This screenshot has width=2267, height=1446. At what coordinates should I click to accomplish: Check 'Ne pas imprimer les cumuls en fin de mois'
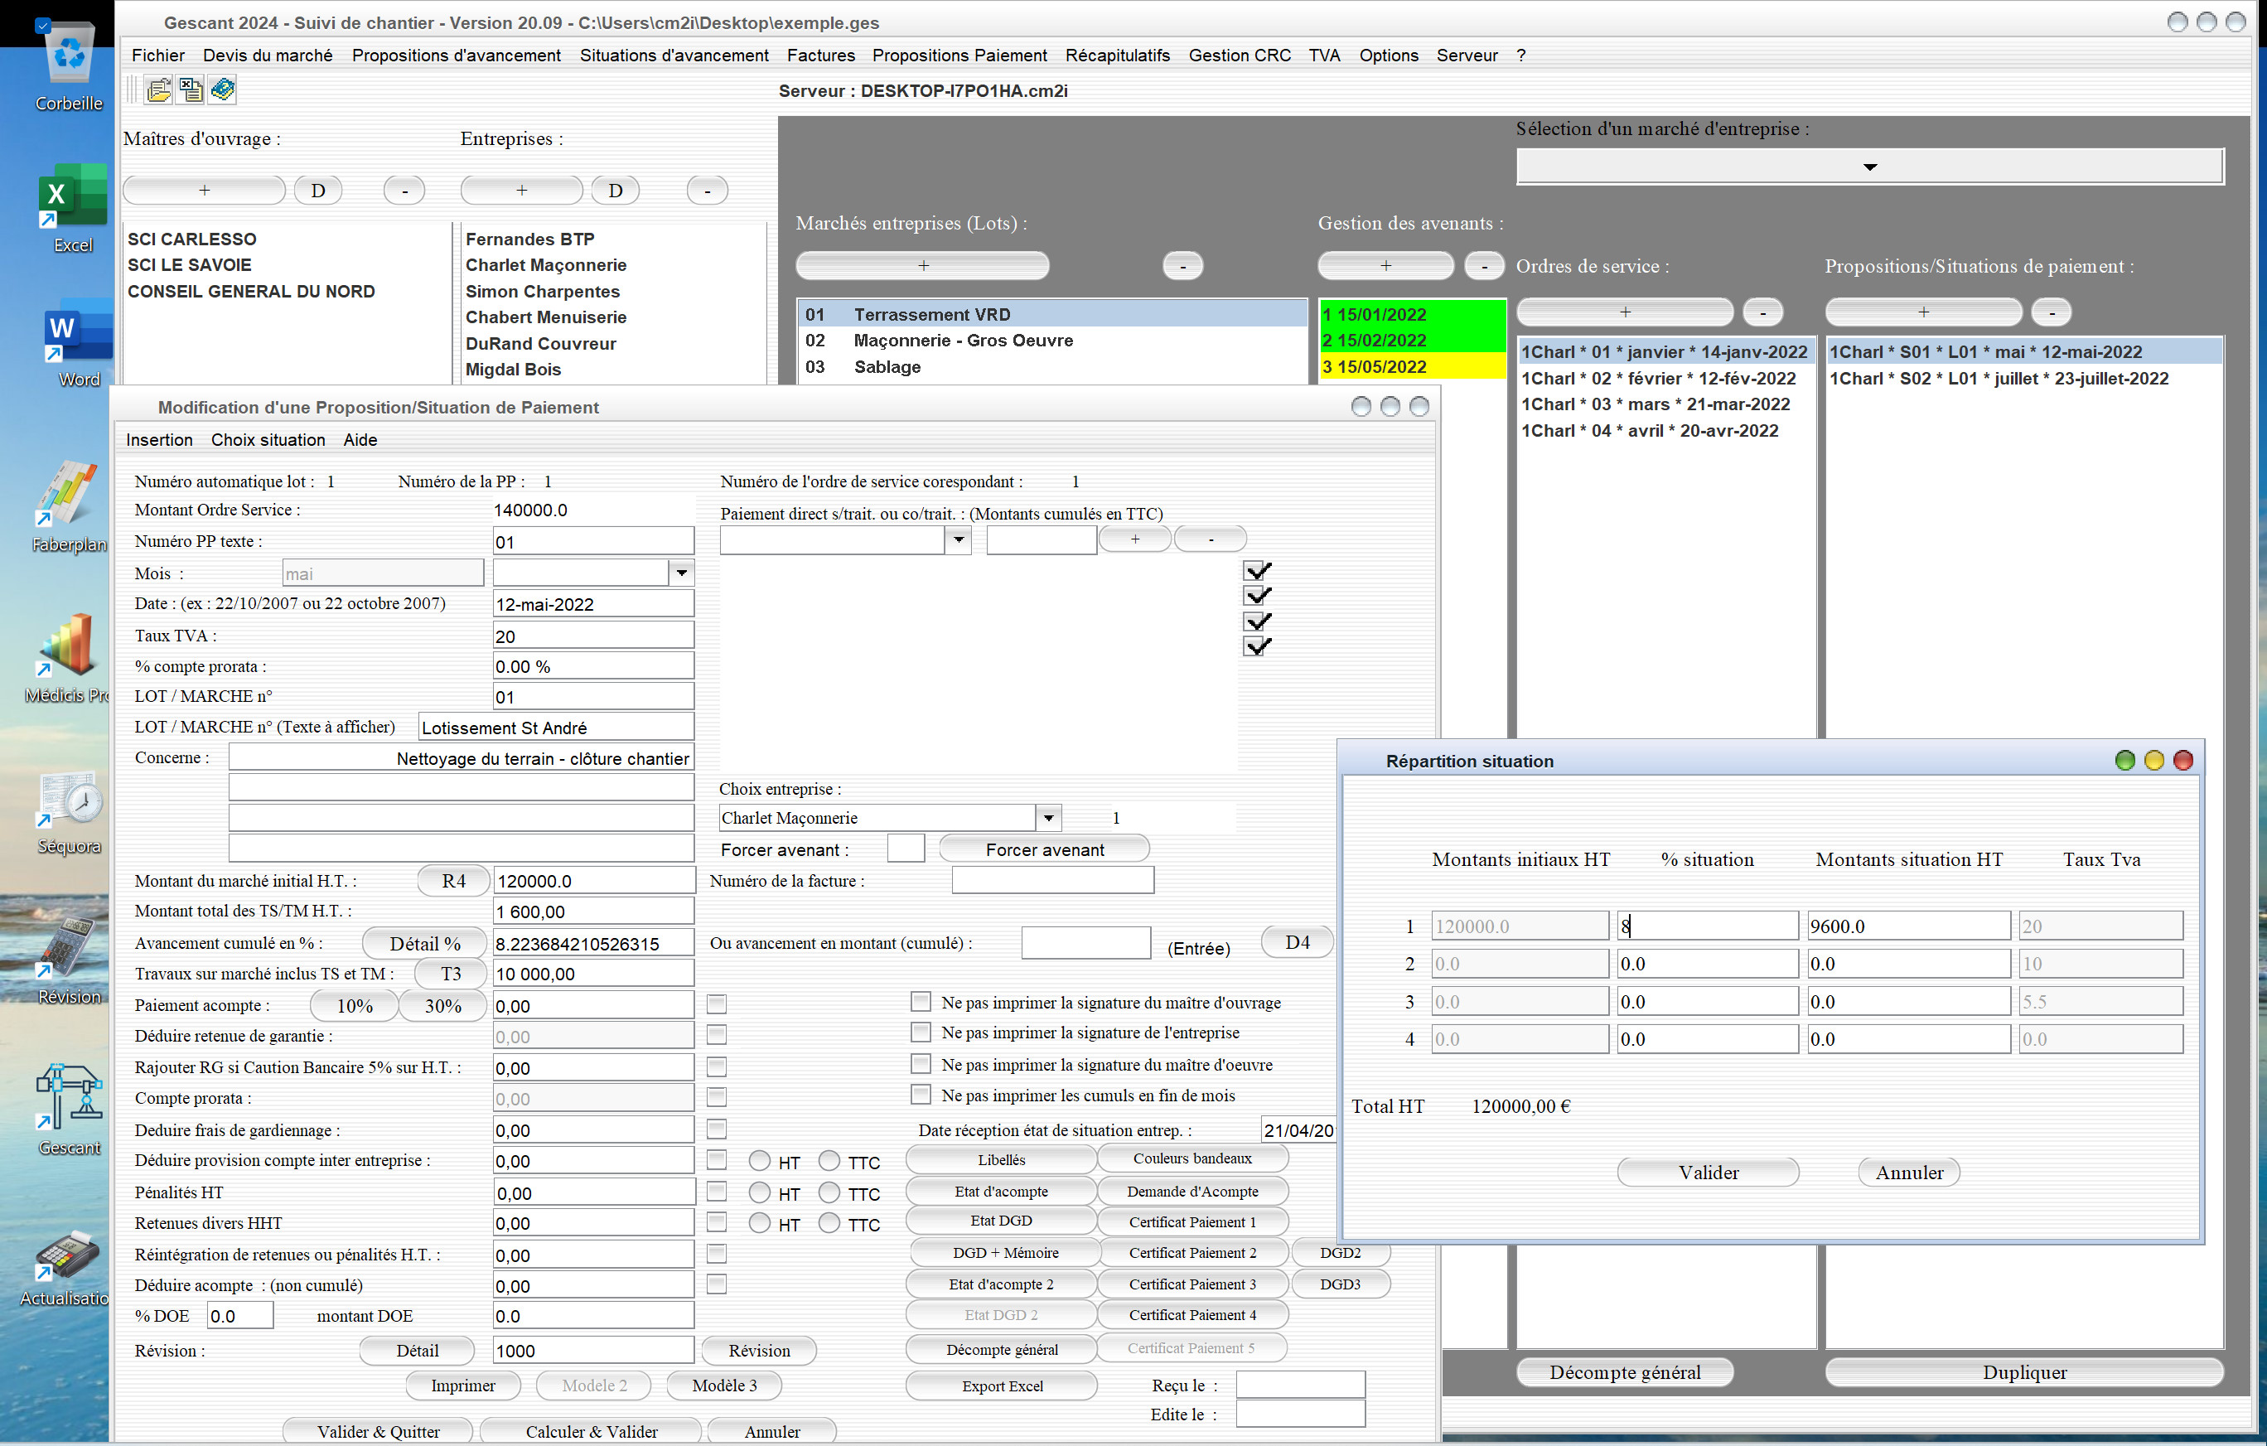tap(921, 1095)
